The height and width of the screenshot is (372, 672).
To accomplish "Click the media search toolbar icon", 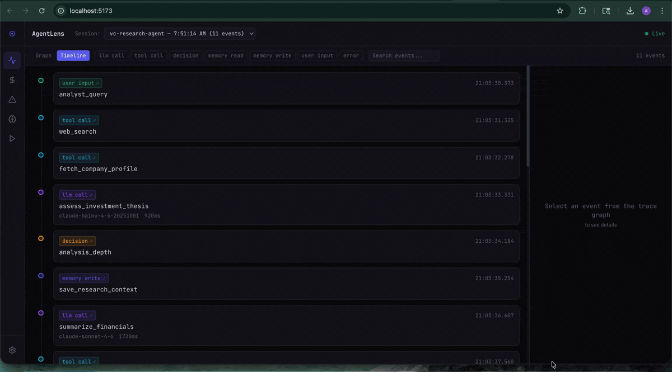I will coord(606,11).
